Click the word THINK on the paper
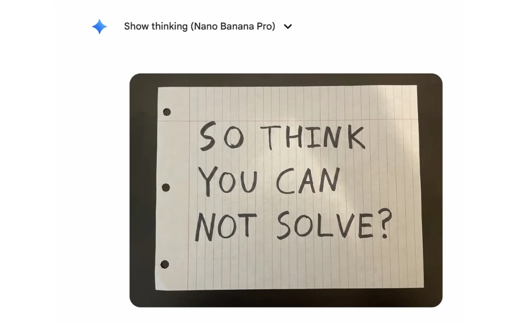This screenshot has height=323, width=517. point(315,137)
